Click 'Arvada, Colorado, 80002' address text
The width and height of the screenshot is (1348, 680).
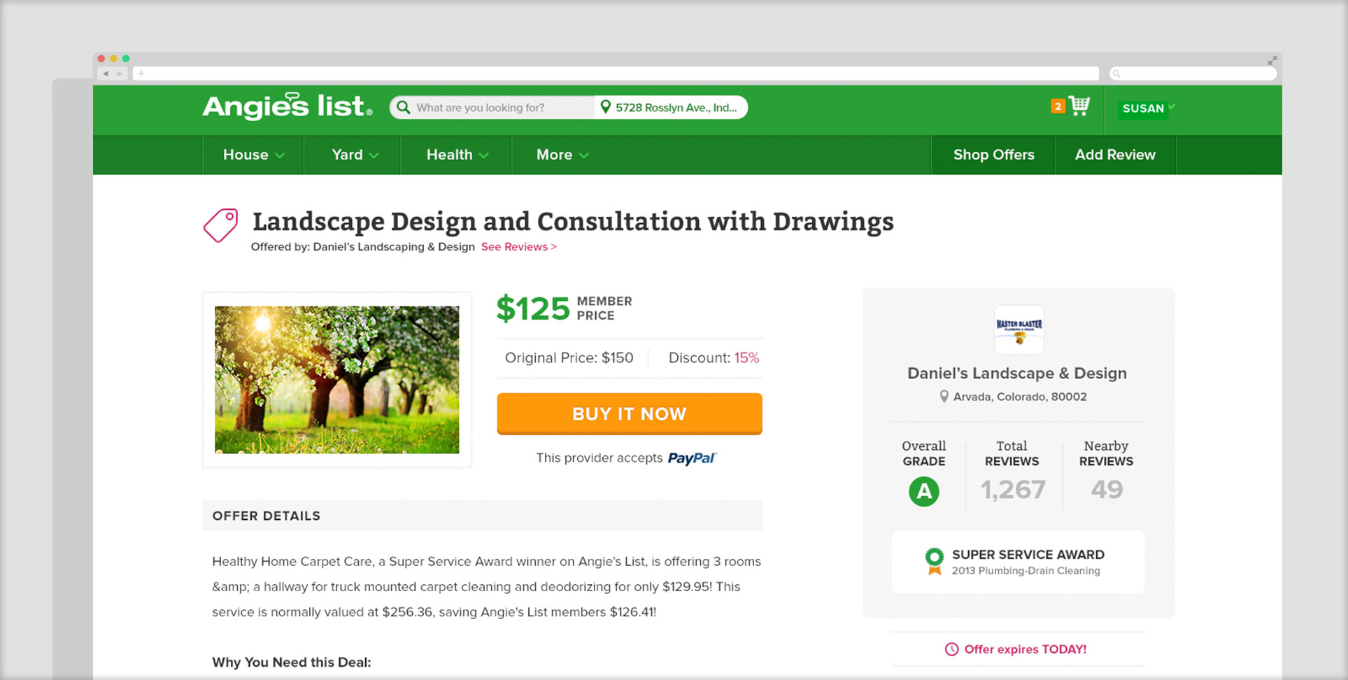[x=1020, y=397]
